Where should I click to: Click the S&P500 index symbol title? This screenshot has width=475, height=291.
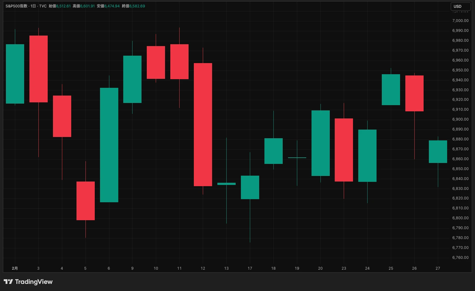16,6
